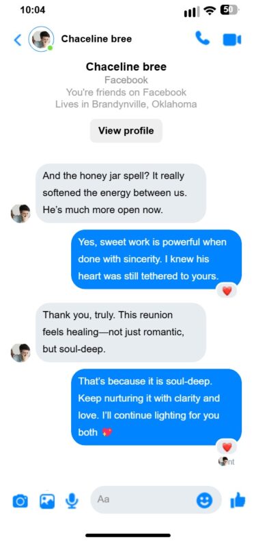Start a voice call with Chaceline bree
The image size is (256, 546).
click(x=202, y=39)
